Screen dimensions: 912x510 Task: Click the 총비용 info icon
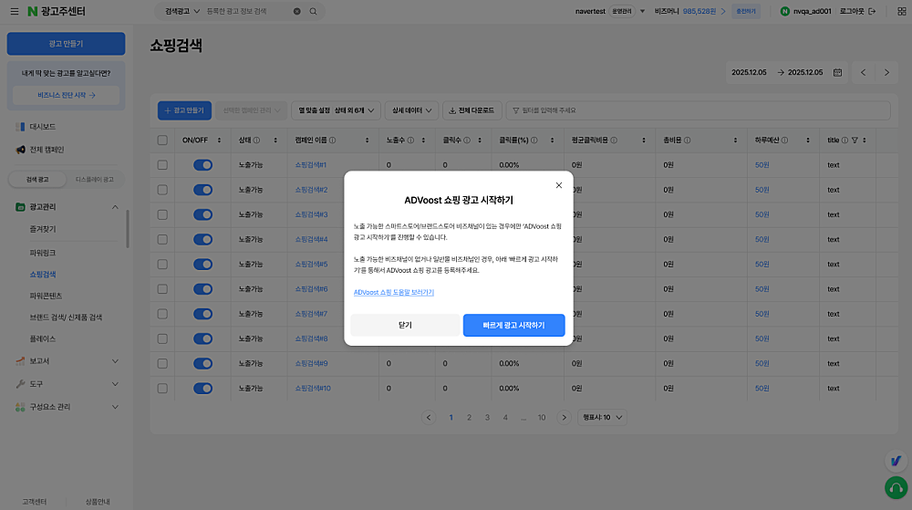(687, 141)
